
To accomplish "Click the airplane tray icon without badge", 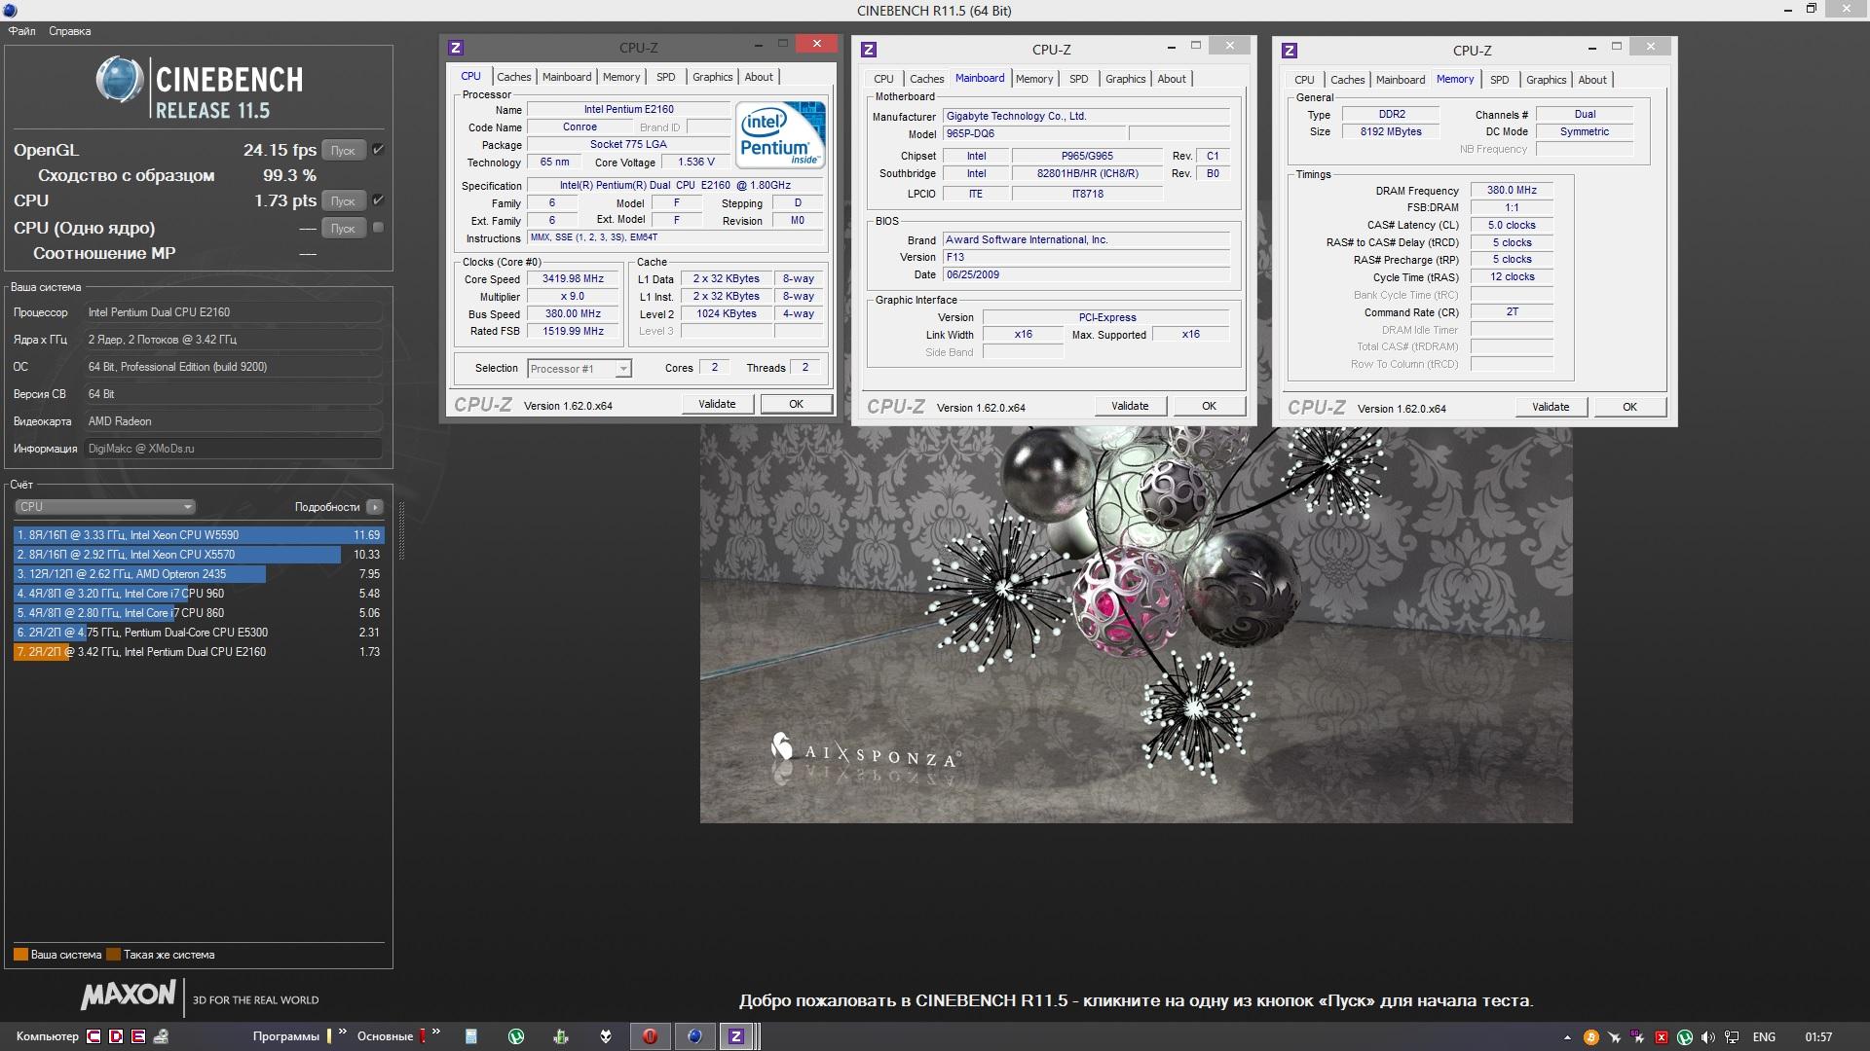I will (x=1615, y=1037).
